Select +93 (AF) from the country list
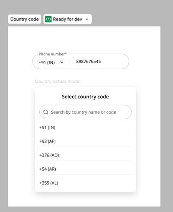Screen dimensions: 173x212 [85, 141]
